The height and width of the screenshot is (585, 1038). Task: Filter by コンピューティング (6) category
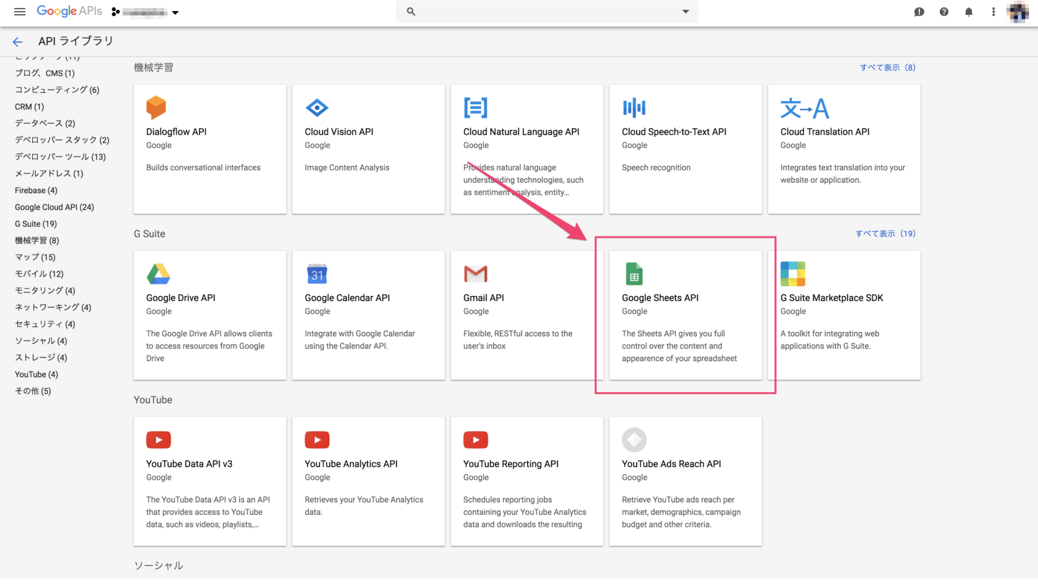[x=57, y=90]
